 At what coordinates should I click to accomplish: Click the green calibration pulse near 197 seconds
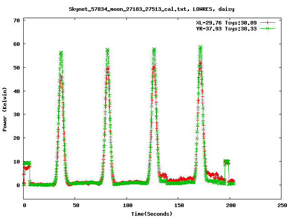(x=226, y=162)
